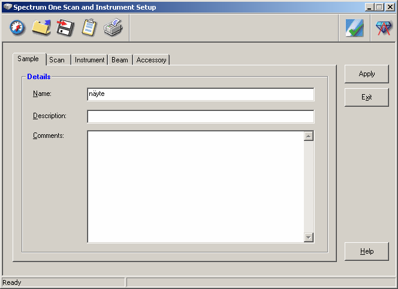The image size is (398, 289).
Task: Click the diamond accessory icon
Action: [384, 28]
